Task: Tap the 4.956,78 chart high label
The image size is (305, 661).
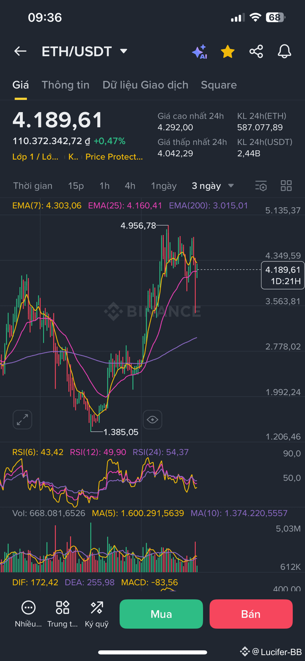Action: [139, 226]
